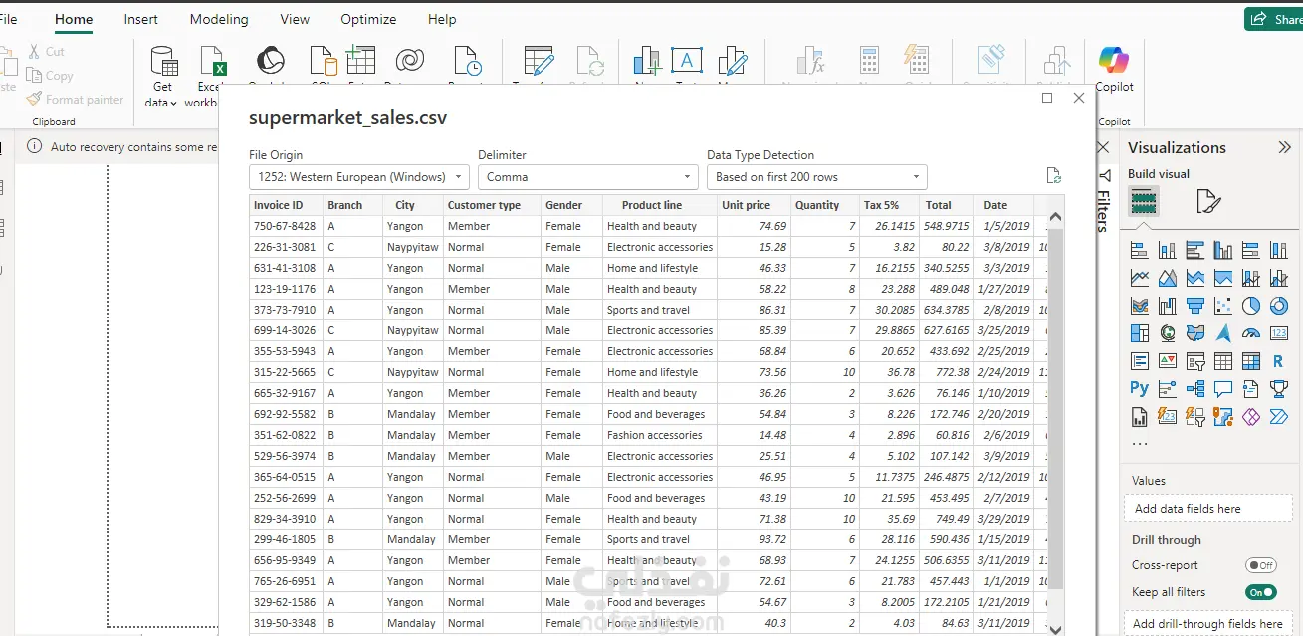Select the globe Map visual
The width and height of the screenshot is (1303, 636).
coord(1168,333)
